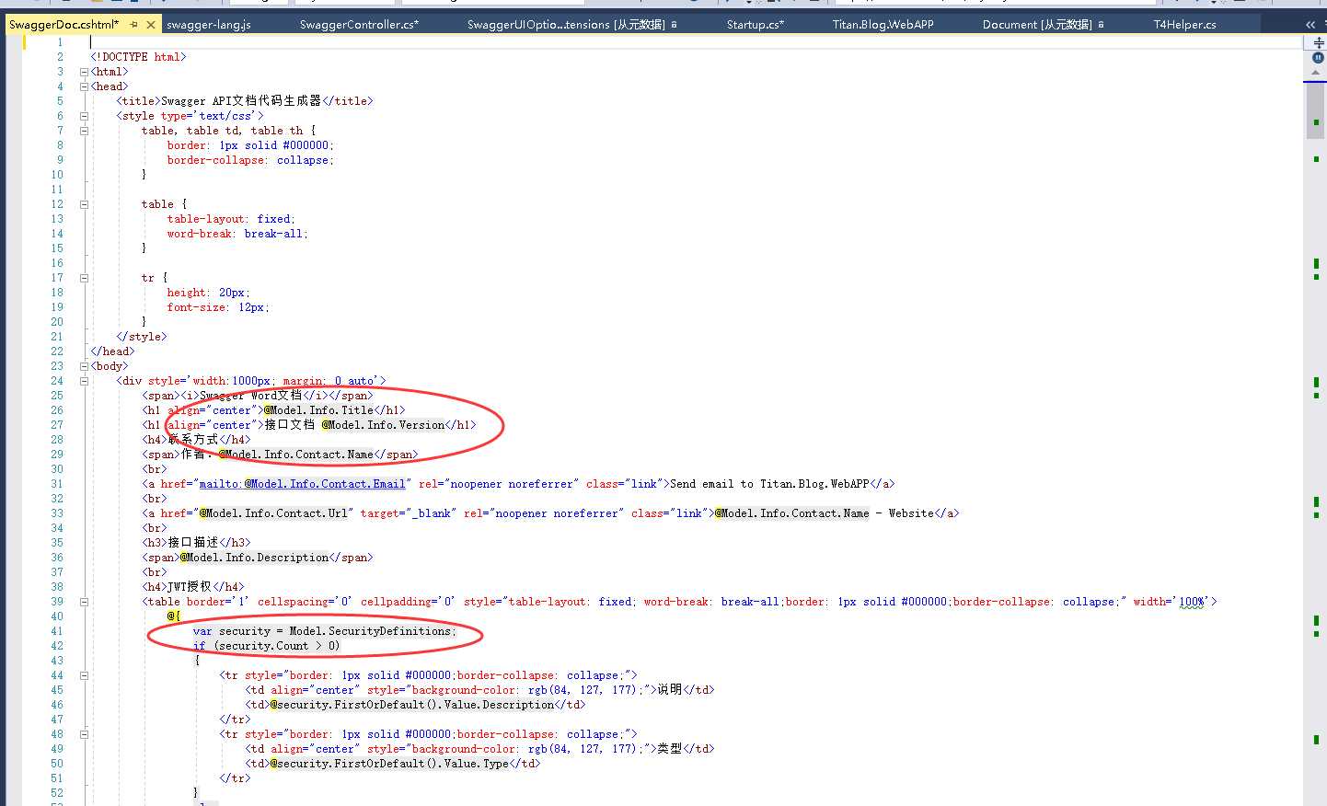The width and height of the screenshot is (1327, 806).
Task: Switch to the Document metadata tab
Action: [x=1037, y=25]
